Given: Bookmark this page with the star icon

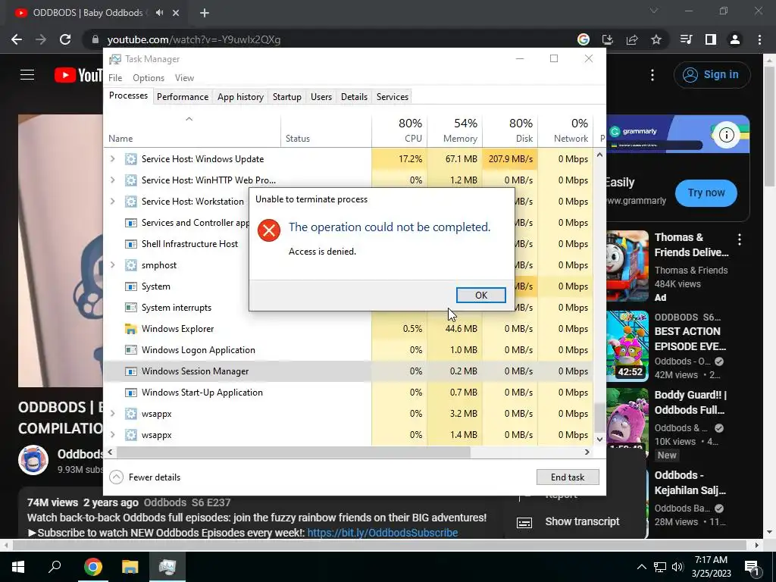Looking at the screenshot, I should tap(656, 39).
